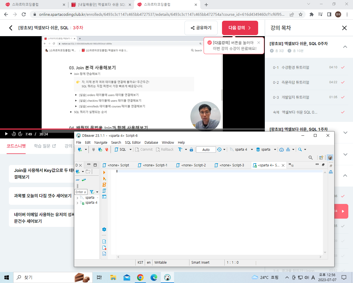Image resolution: width=353 pixels, height=283 pixels.
Task: Click the variables document icon in editor sidebar
Action: [x=104, y=254]
